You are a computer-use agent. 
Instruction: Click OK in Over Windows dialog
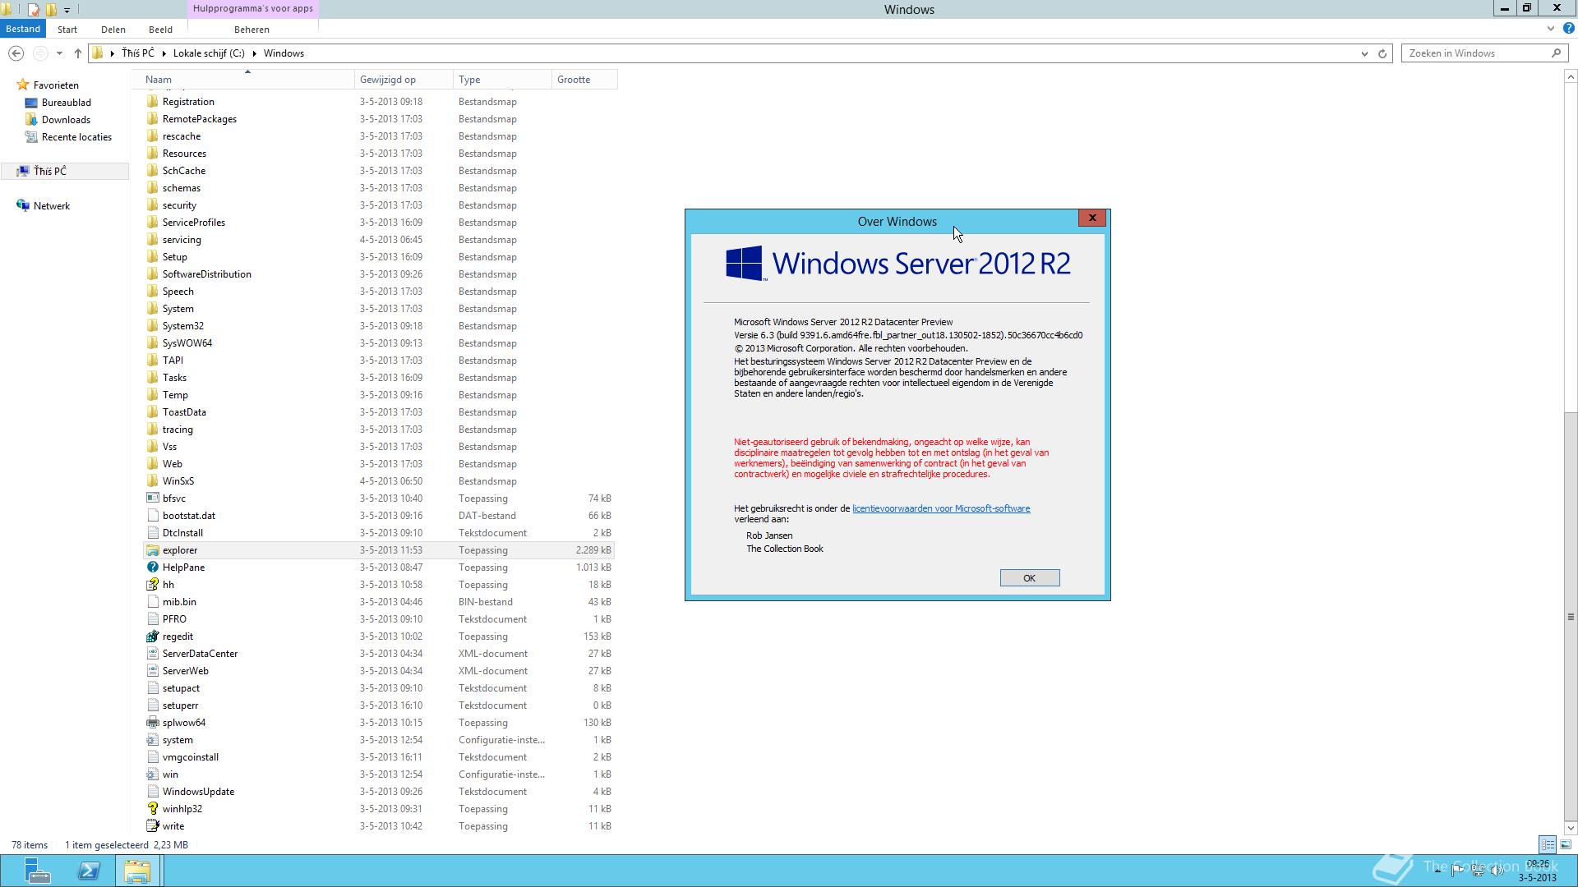(1029, 578)
